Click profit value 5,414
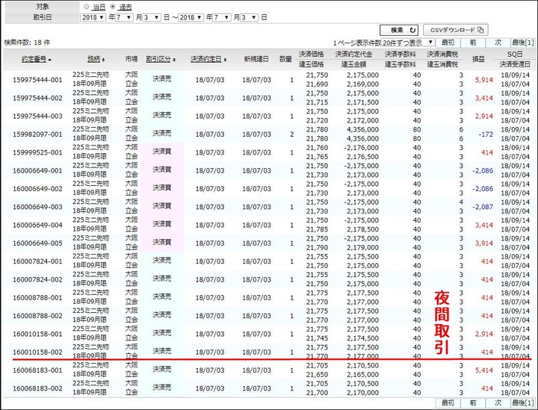The image size is (538, 410). [x=483, y=370]
